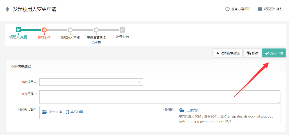Image resolution: width=289 pixels, height=135 pixels.
Task: Click the 业务办结 checkmark step icon
Action: pyautogui.click(x=122, y=30)
